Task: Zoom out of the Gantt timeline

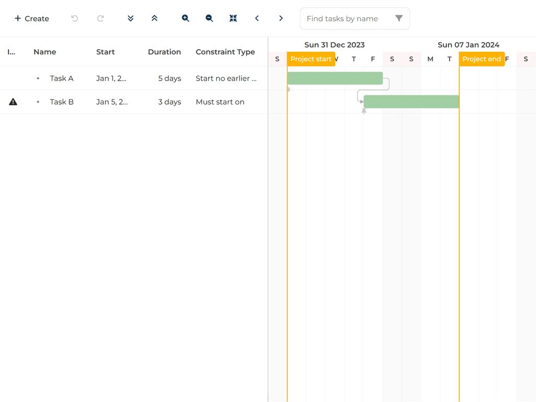Action: (x=209, y=18)
